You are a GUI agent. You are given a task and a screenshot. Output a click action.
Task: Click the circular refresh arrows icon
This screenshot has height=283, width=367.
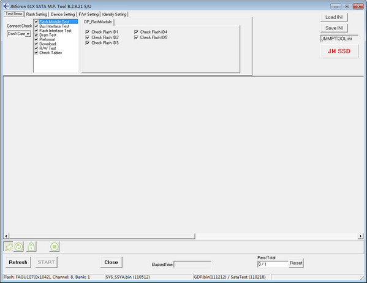[x=18, y=247]
